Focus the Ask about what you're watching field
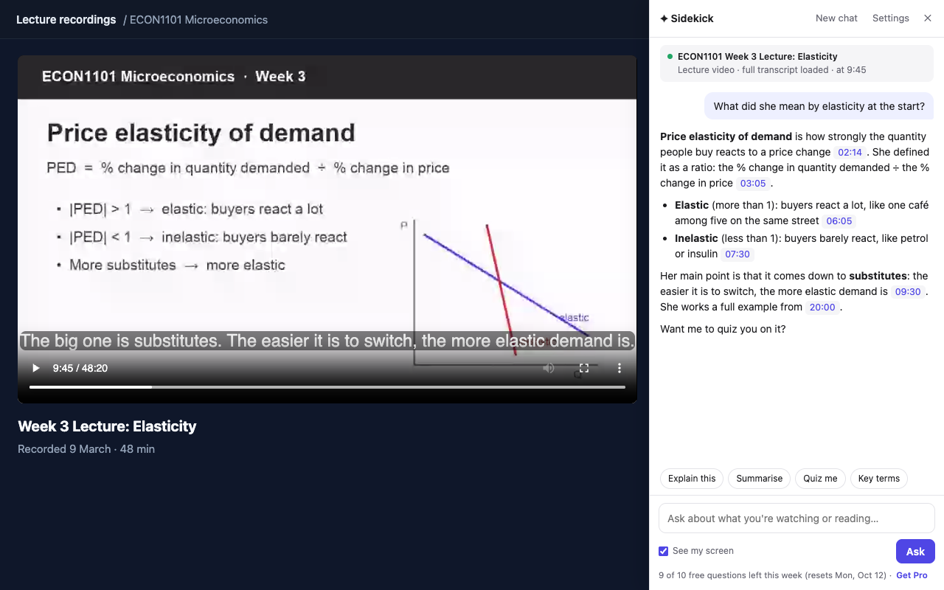The height and width of the screenshot is (590, 944). click(x=796, y=518)
